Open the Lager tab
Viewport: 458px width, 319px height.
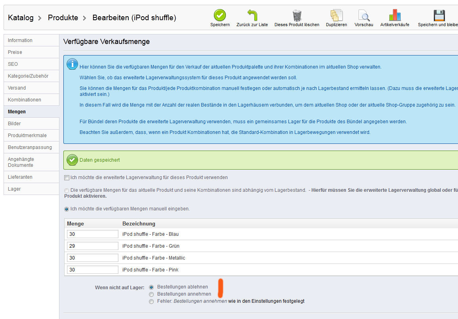click(32, 189)
